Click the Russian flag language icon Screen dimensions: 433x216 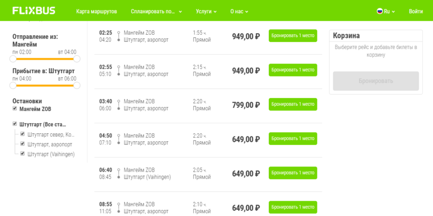point(380,11)
